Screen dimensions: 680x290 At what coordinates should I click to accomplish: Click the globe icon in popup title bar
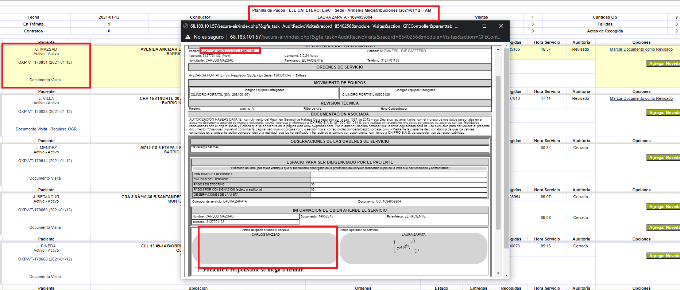[186, 26]
